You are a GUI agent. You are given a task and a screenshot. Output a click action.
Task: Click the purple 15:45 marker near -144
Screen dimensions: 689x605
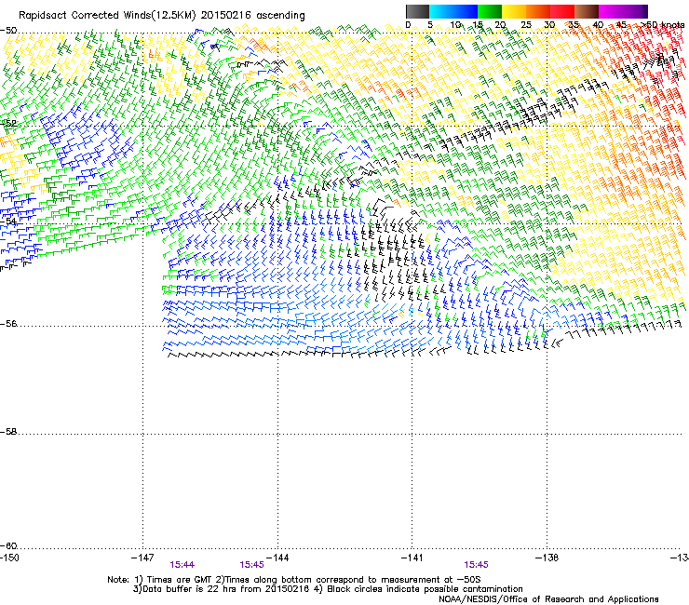click(x=251, y=565)
